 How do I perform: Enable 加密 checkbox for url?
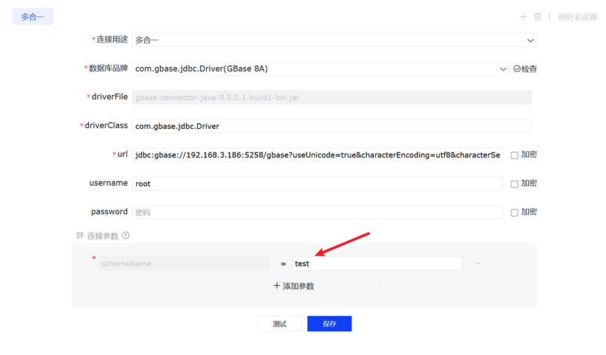(x=514, y=155)
